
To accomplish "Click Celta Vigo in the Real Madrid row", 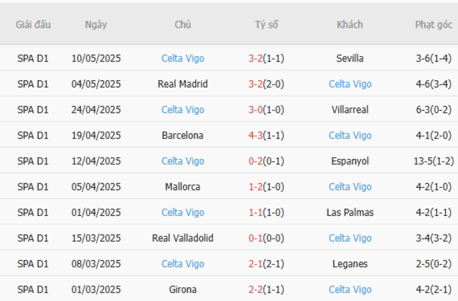I will [x=350, y=84].
